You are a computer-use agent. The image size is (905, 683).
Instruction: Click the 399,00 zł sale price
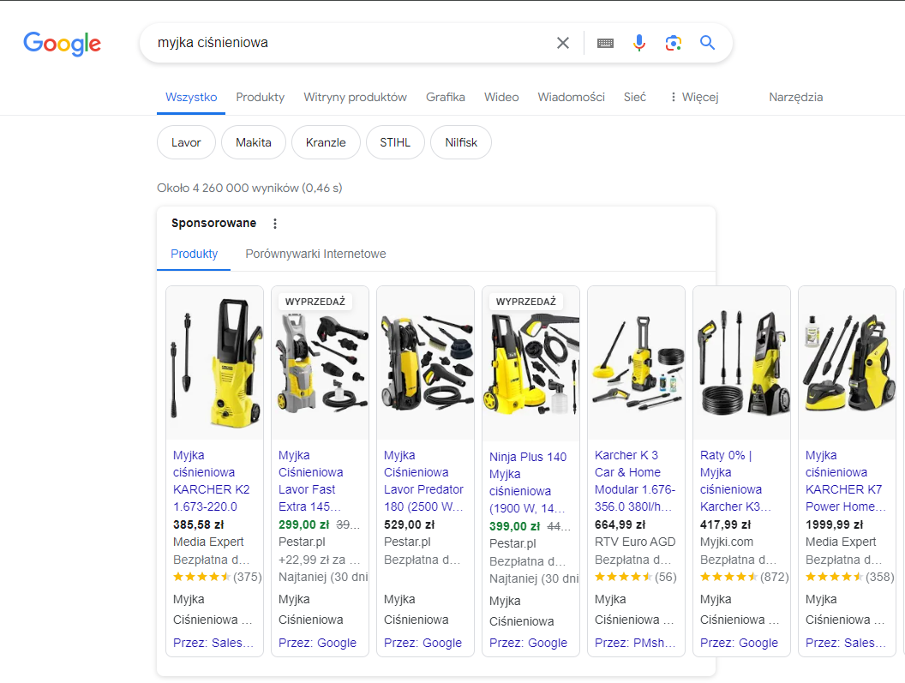515,526
